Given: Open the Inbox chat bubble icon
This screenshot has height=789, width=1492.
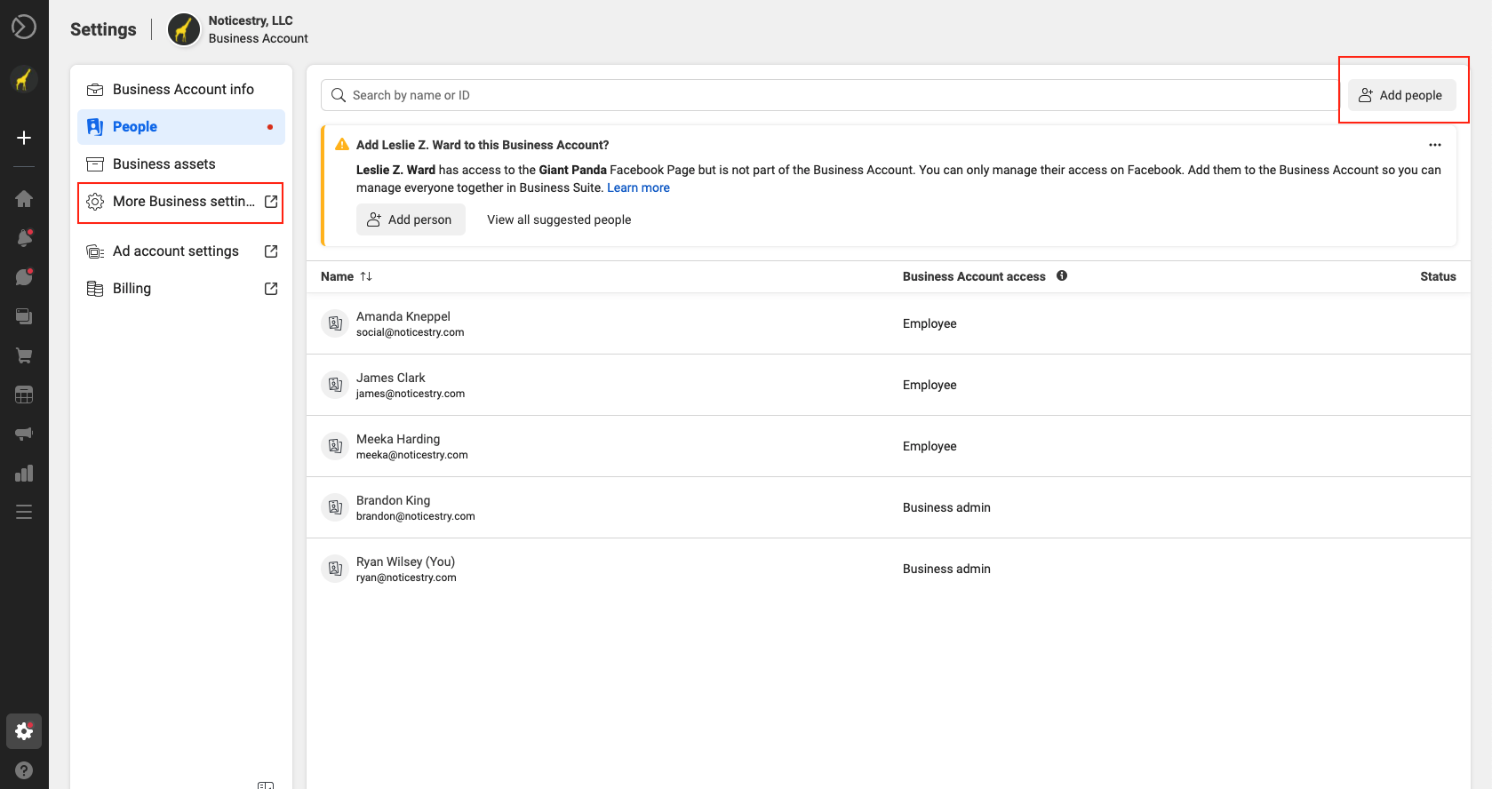Looking at the screenshot, I should (24, 277).
